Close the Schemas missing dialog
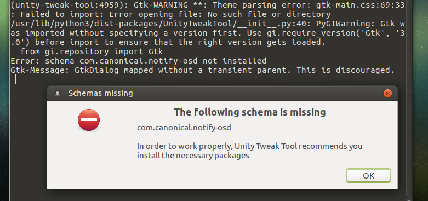The image size is (428, 201). coord(387,94)
